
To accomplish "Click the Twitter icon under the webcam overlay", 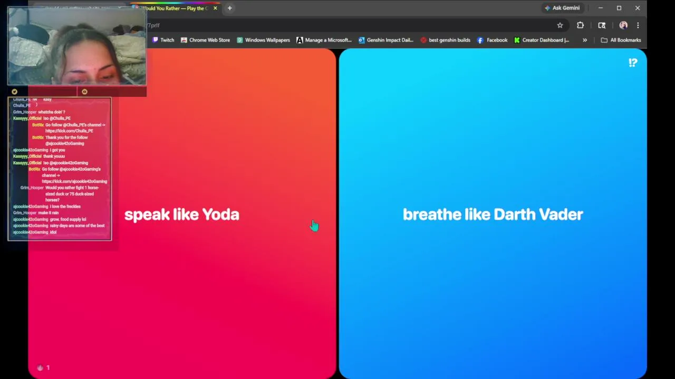I will (14, 92).
